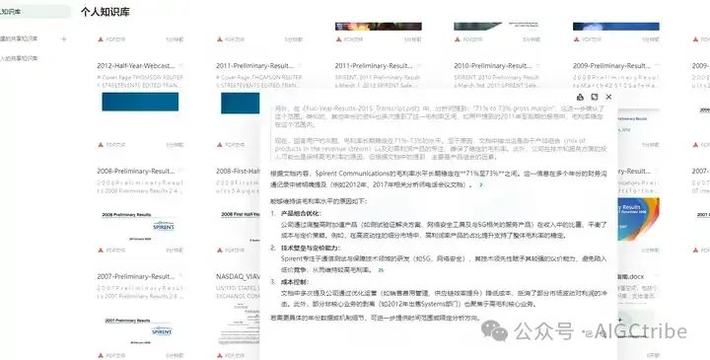Screen dimensions: 710x360
Task: Click blue thumbnail of 2012-Half-Year-Webcast card
Action: [x=140, y=102]
